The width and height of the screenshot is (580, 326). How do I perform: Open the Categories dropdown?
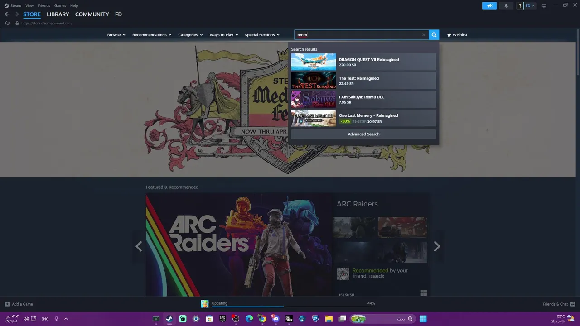point(190,35)
